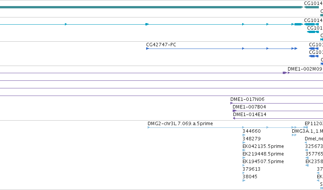
Task: Select the start arrowhead of DME1-017N06
Action: point(232,103)
